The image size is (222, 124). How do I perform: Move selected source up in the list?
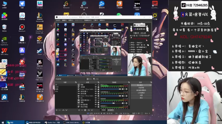point(89,110)
